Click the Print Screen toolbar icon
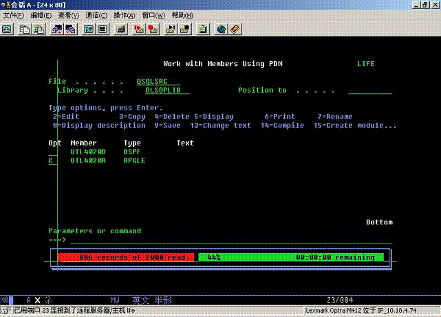This screenshot has width=441, height=317. 7,29
